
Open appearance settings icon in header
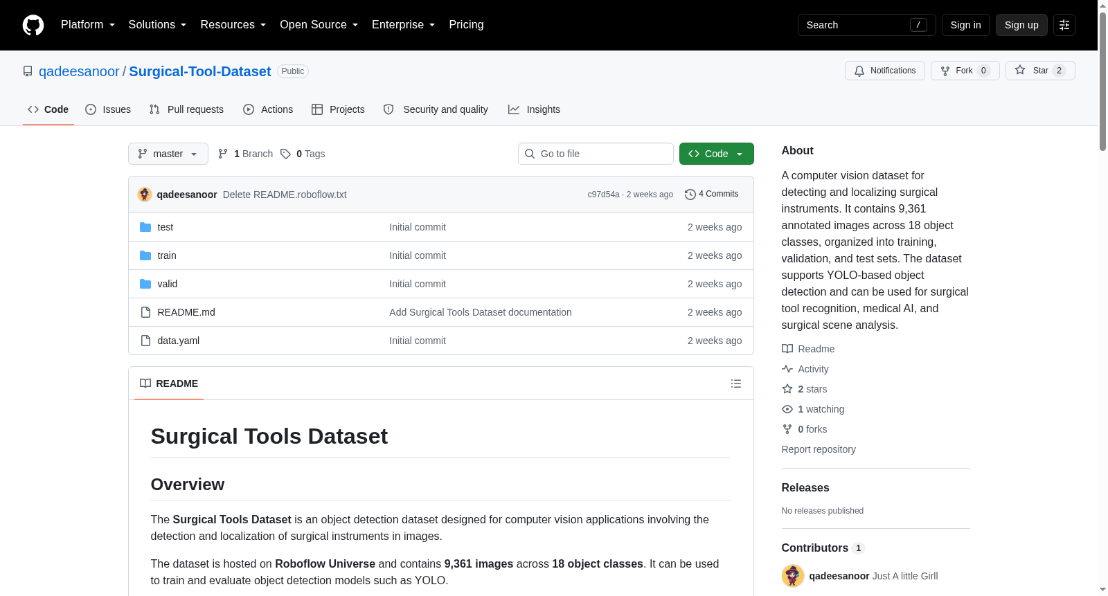(x=1064, y=25)
